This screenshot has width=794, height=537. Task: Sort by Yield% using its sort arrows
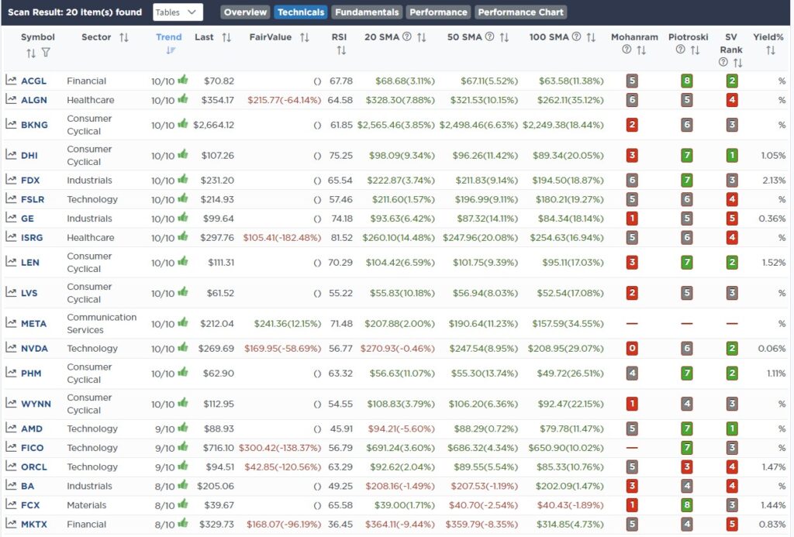click(x=770, y=50)
